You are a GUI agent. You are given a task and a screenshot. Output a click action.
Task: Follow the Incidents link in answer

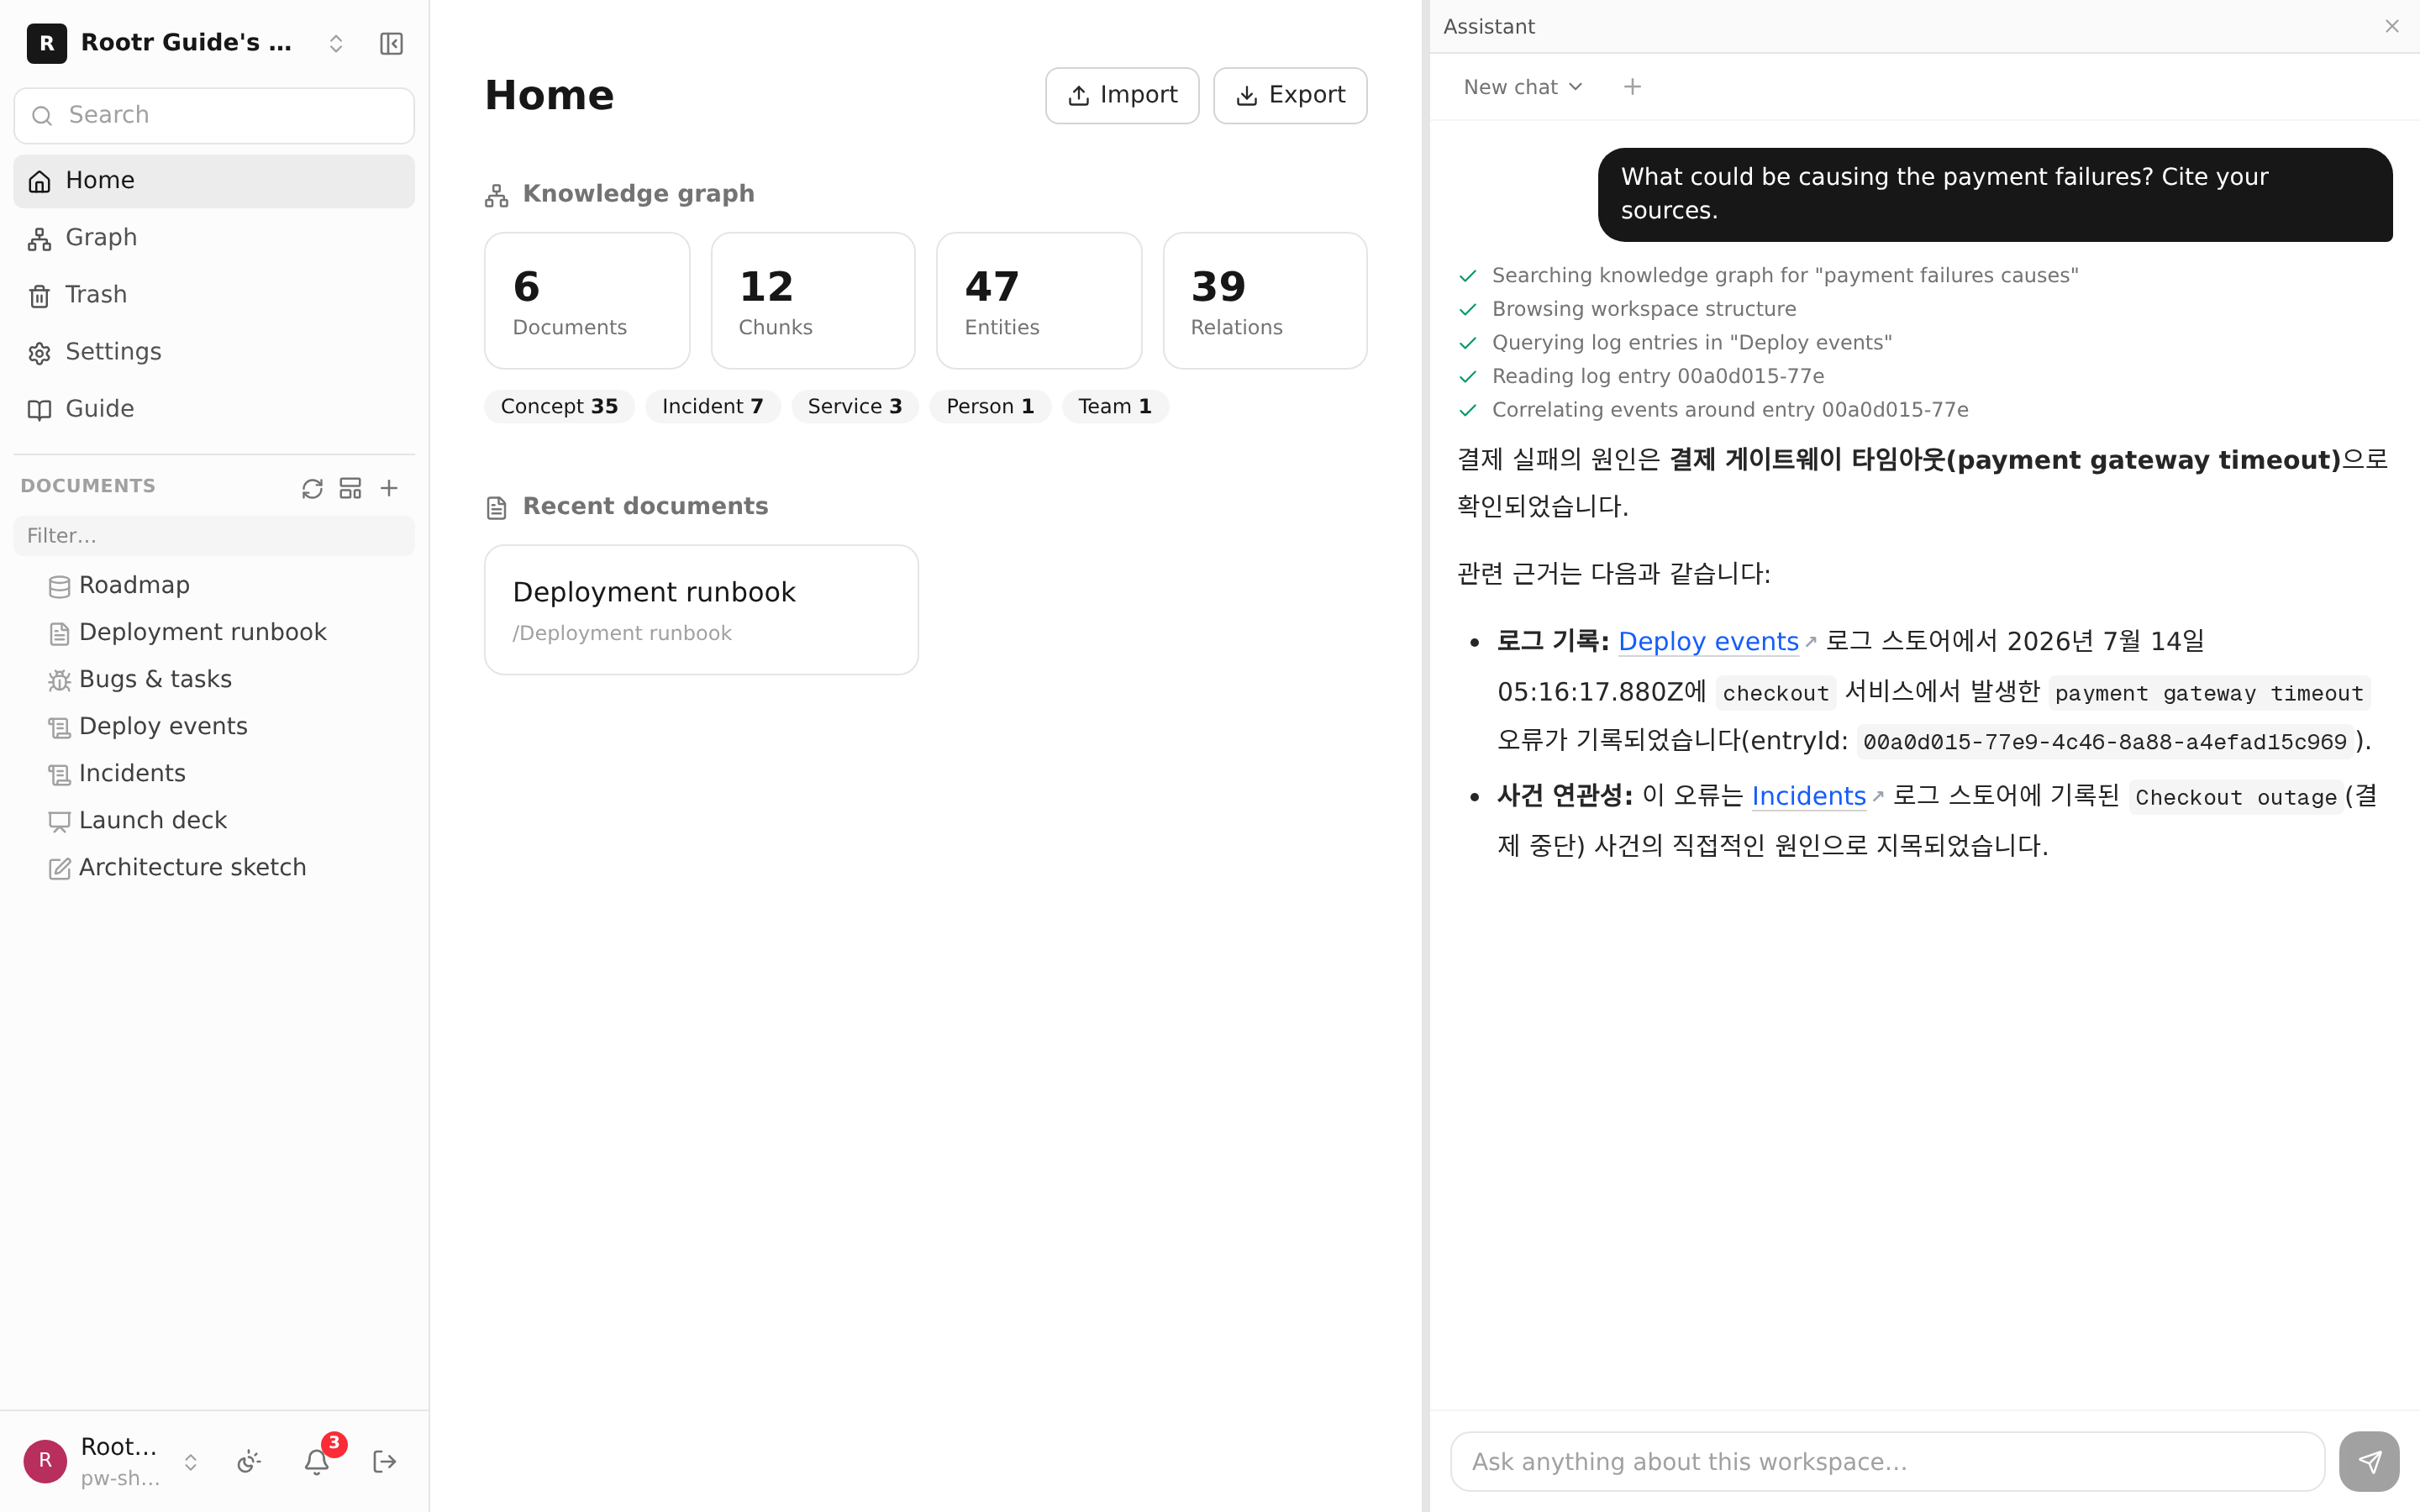click(x=1808, y=796)
